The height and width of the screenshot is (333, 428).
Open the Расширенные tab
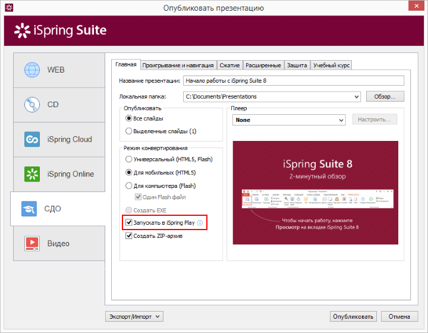pyautogui.click(x=263, y=65)
